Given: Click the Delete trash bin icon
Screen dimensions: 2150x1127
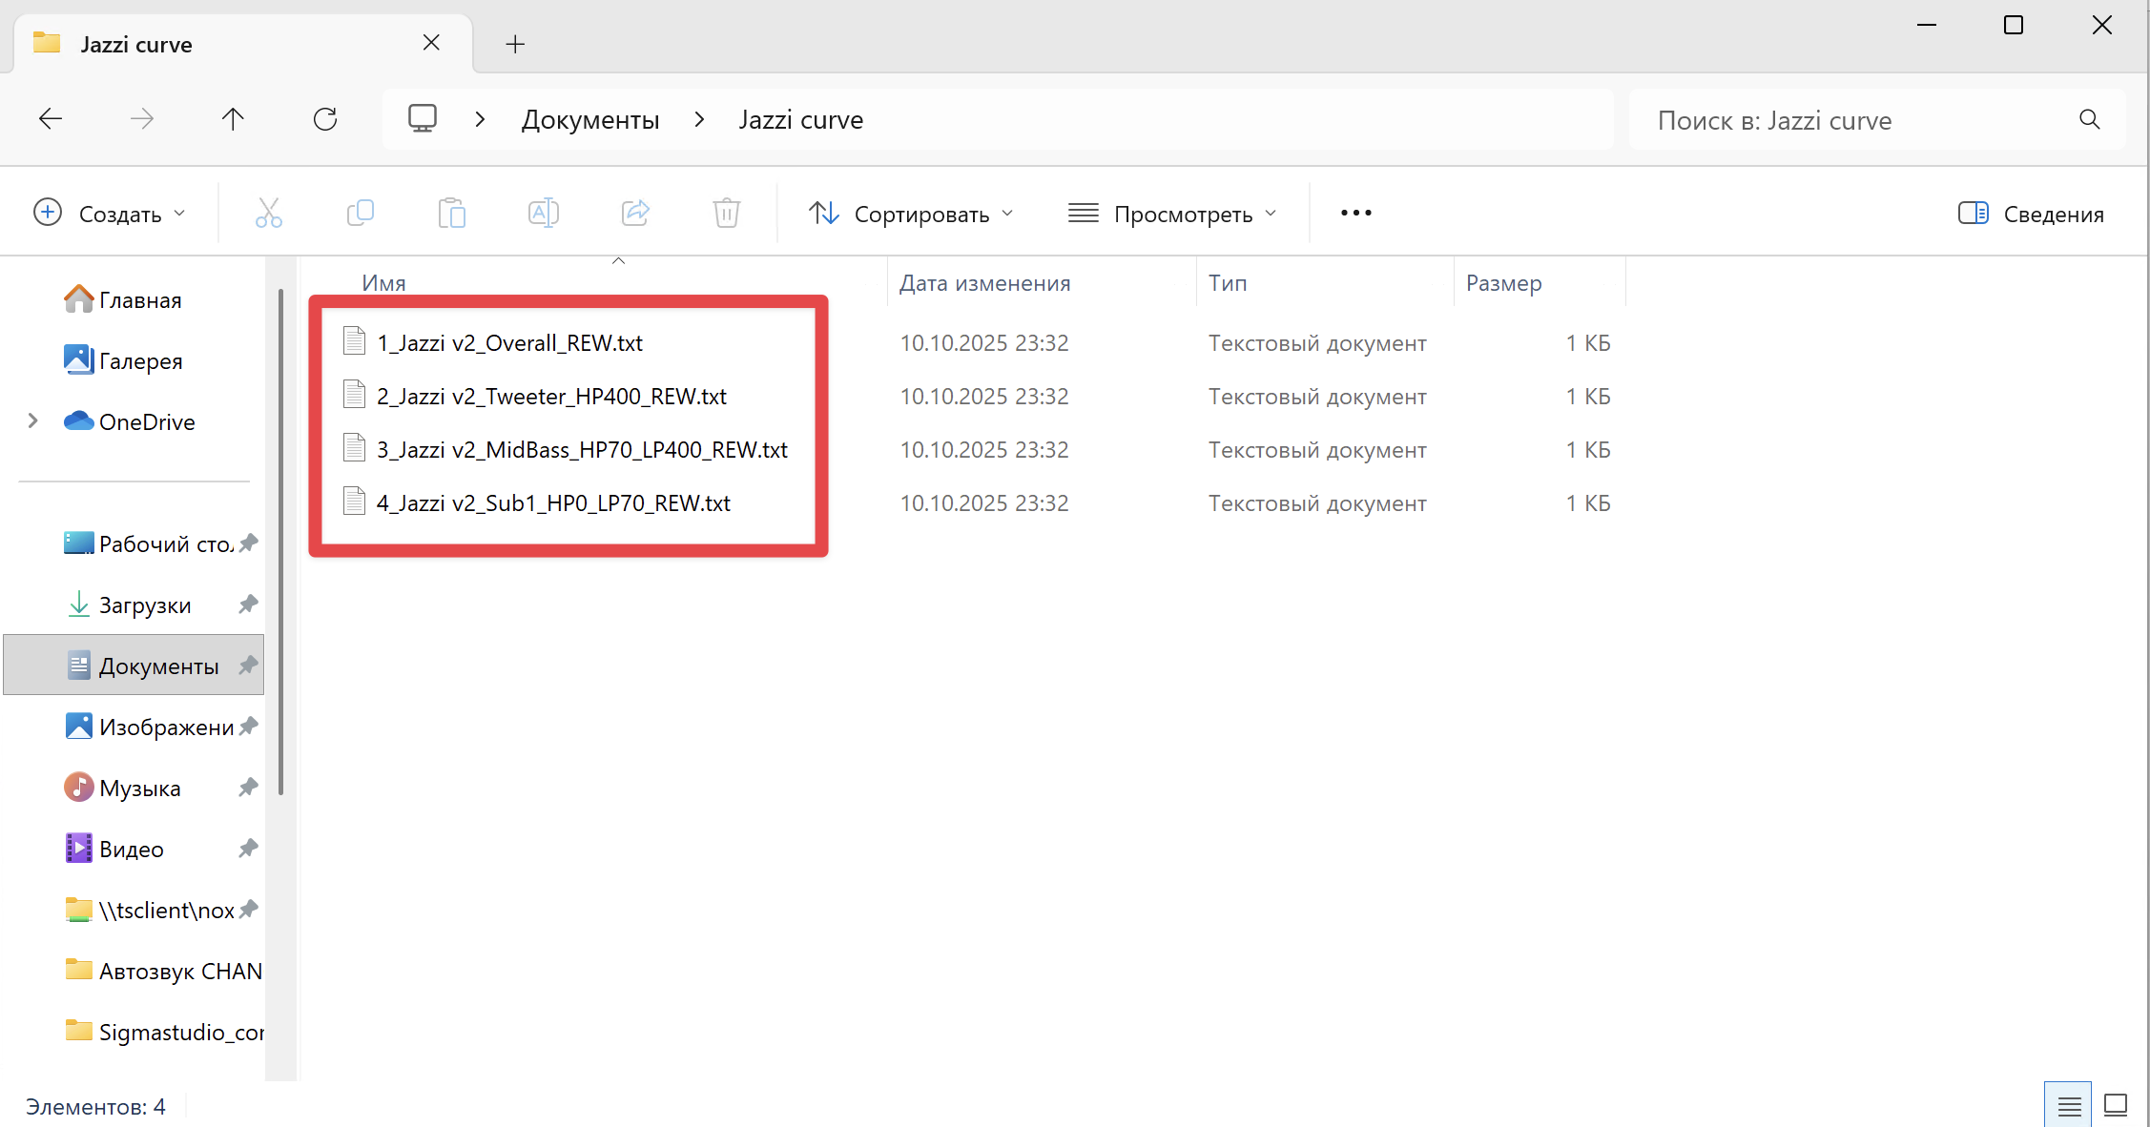Looking at the screenshot, I should tap(726, 213).
